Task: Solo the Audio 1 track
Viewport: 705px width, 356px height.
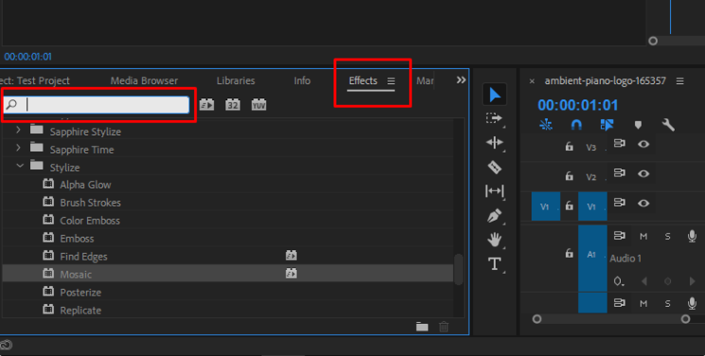Action: pos(668,237)
